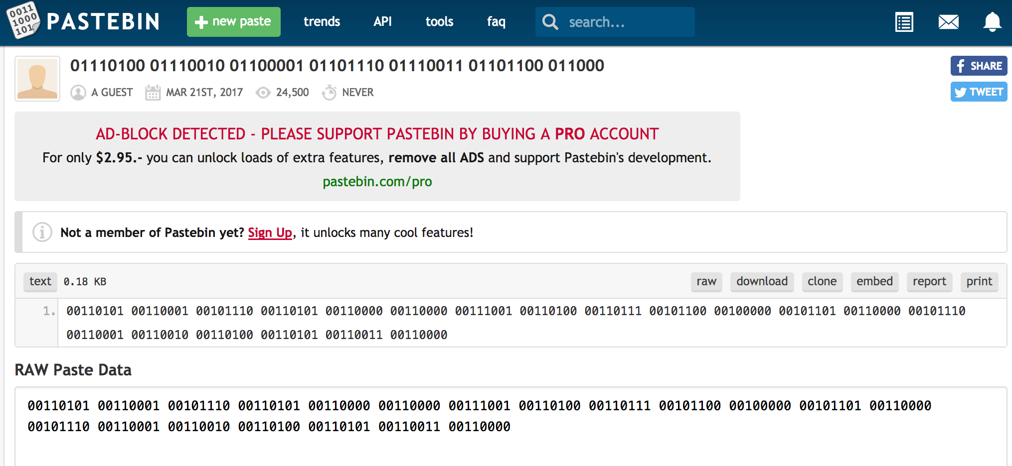Print this paste
1012x466 pixels.
click(979, 282)
